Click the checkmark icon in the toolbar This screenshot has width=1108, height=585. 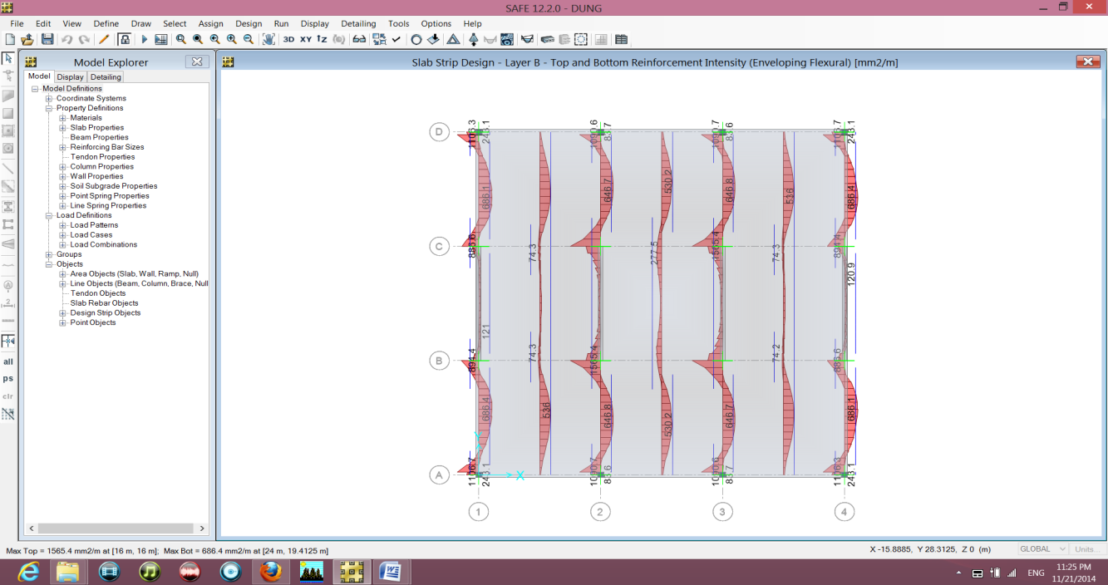tap(396, 39)
